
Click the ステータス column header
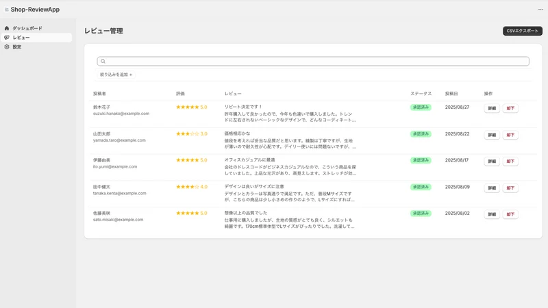coord(421,94)
